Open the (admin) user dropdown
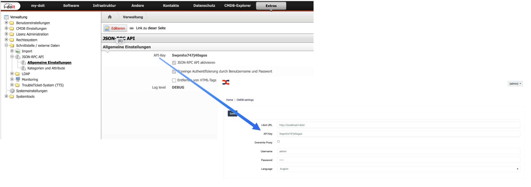 pos(515,84)
